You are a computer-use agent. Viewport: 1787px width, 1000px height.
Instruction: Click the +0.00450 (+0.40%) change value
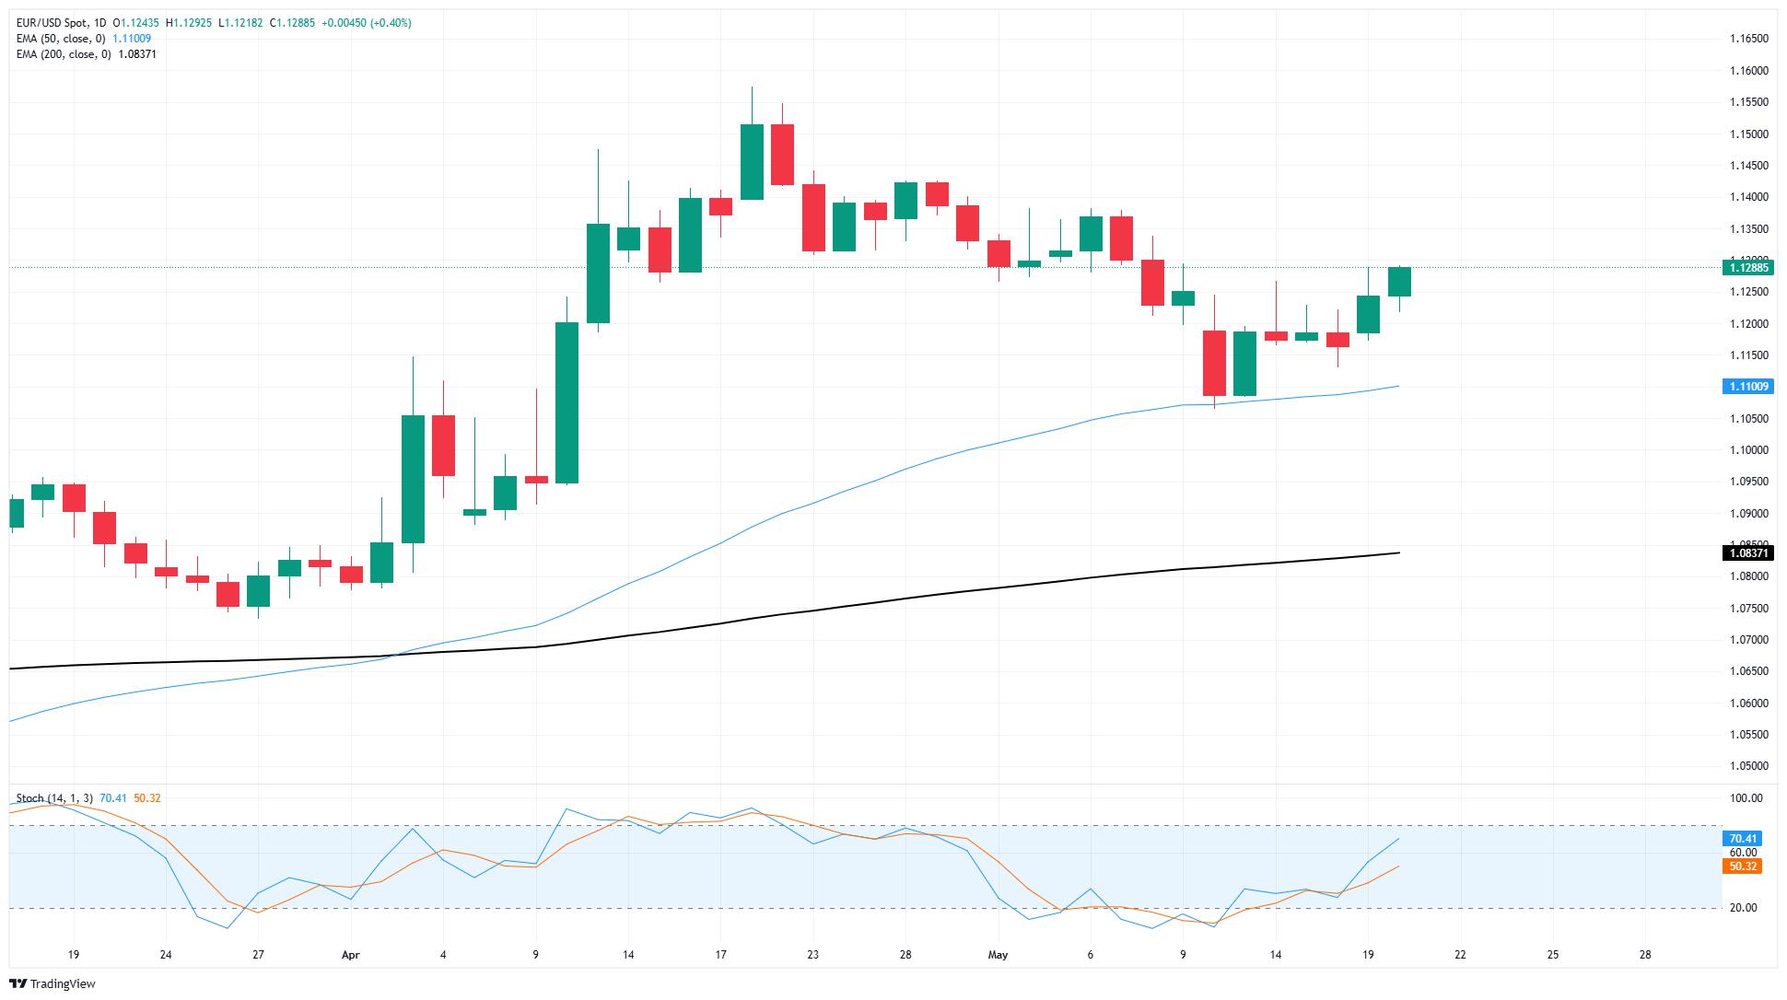[x=366, y=23]
